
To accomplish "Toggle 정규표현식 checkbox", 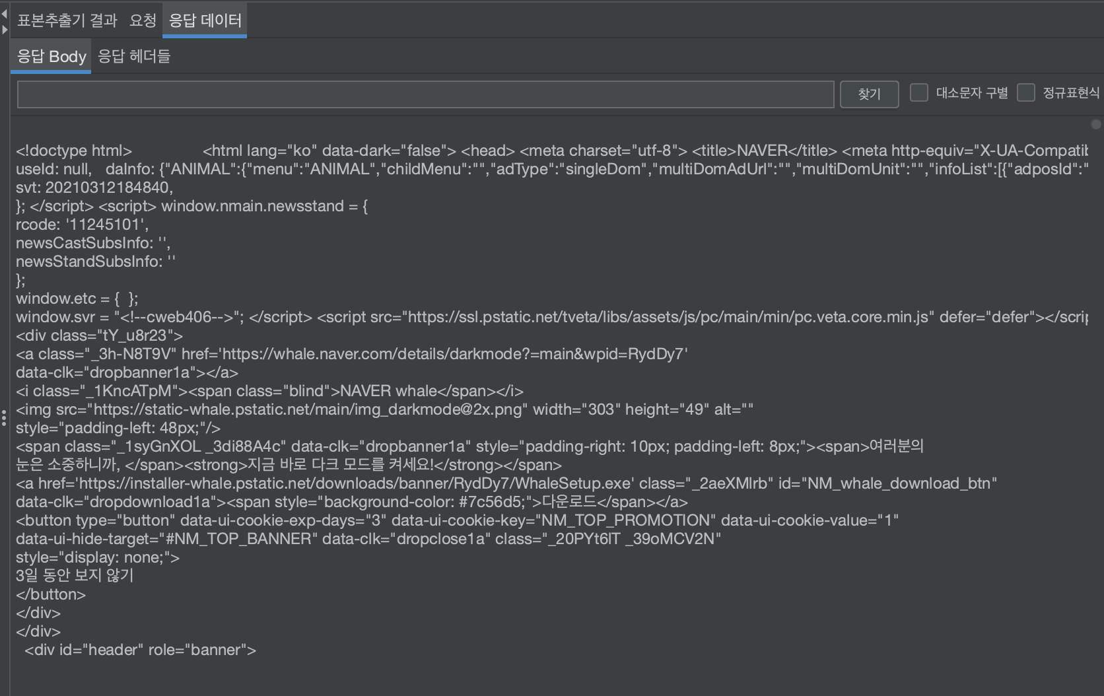I will coord(1026,92).
